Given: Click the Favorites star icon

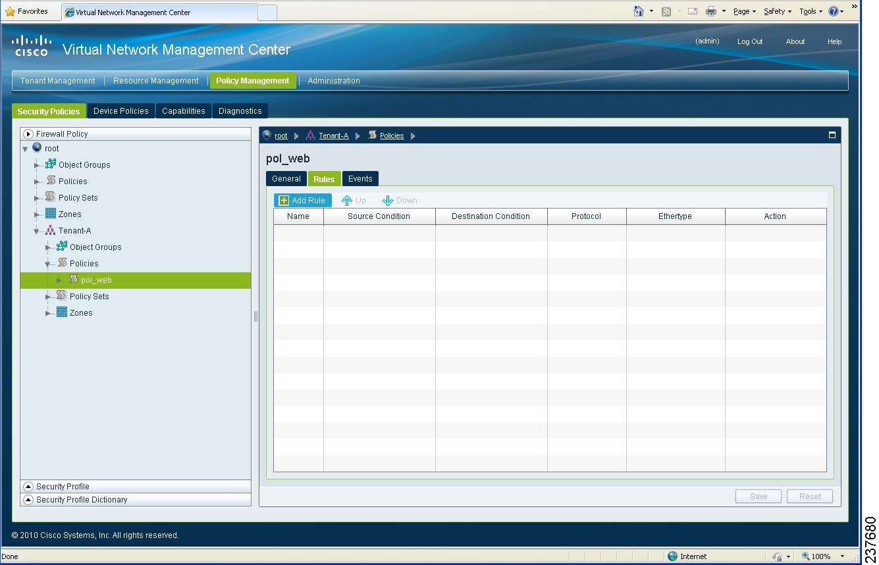Looking at the screenshot, I should [11, 11].
